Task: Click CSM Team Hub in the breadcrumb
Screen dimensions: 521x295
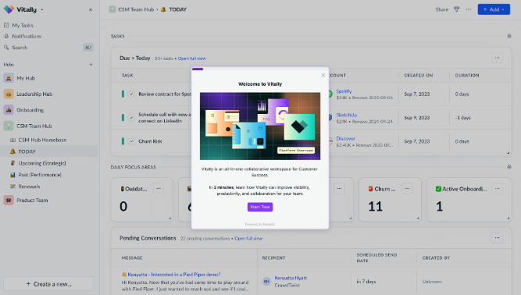Action: click(x=136, y=9)
